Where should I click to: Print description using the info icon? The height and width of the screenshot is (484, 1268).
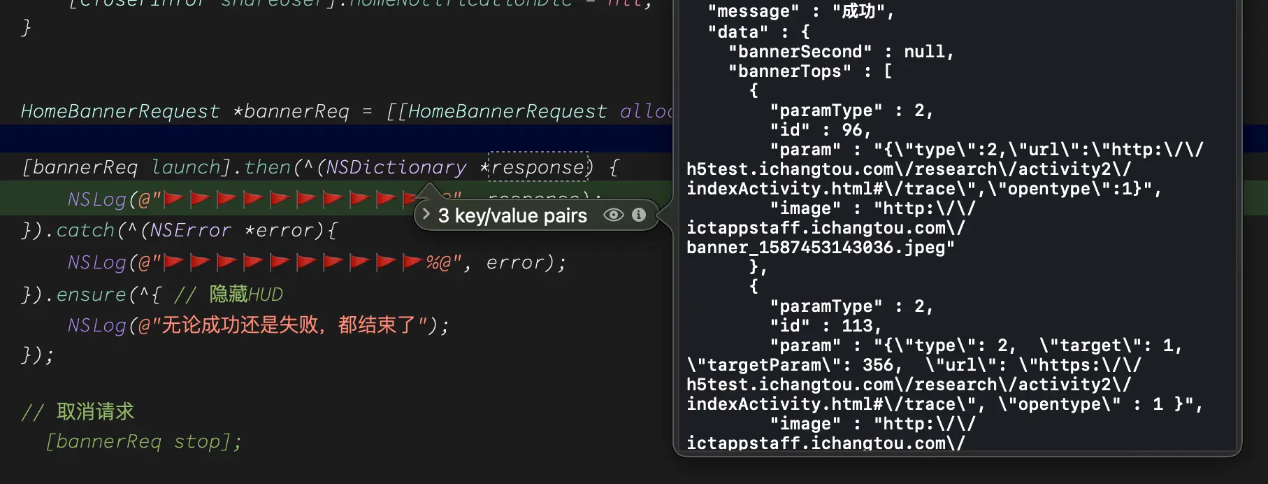point(639,215)
